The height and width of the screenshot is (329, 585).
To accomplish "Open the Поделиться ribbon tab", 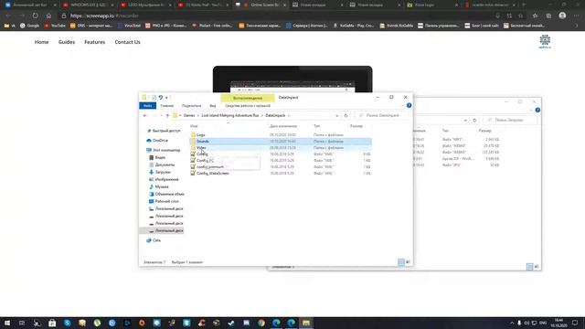I will (x=191, y=106).
